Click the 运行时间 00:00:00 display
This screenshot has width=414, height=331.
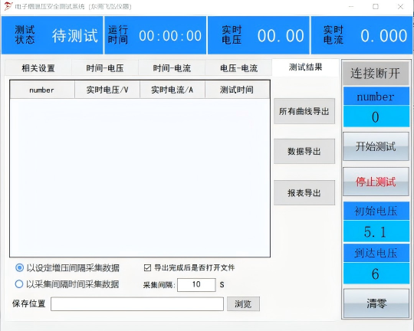(170, 36)
